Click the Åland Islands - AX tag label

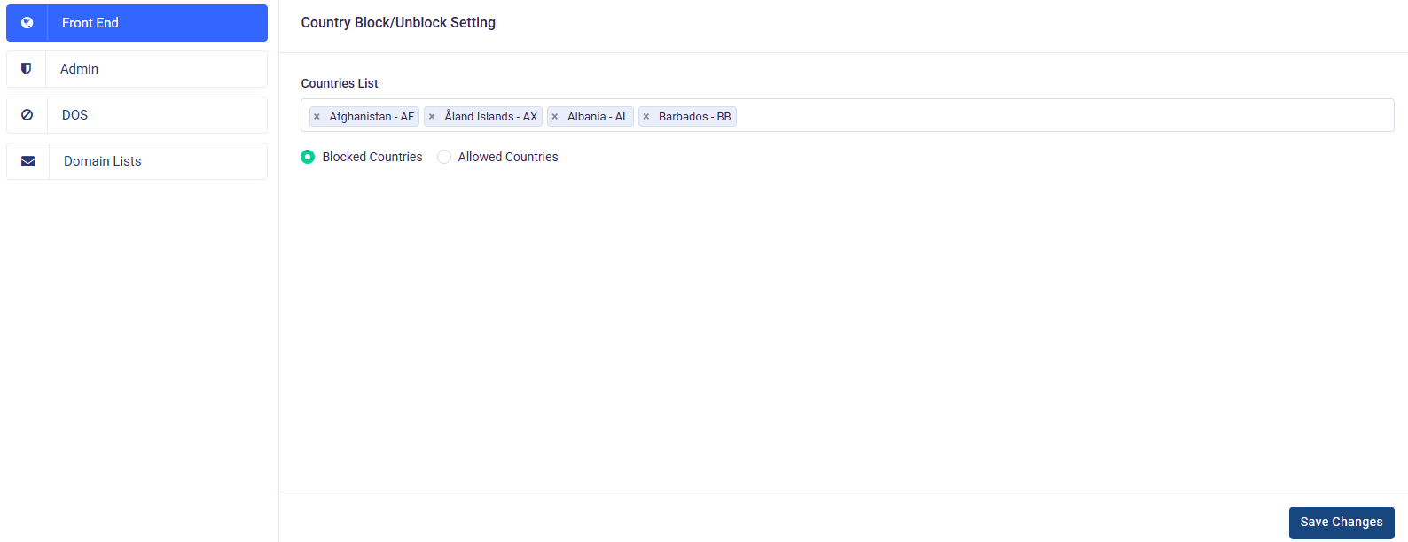click(x=490, y=117)
